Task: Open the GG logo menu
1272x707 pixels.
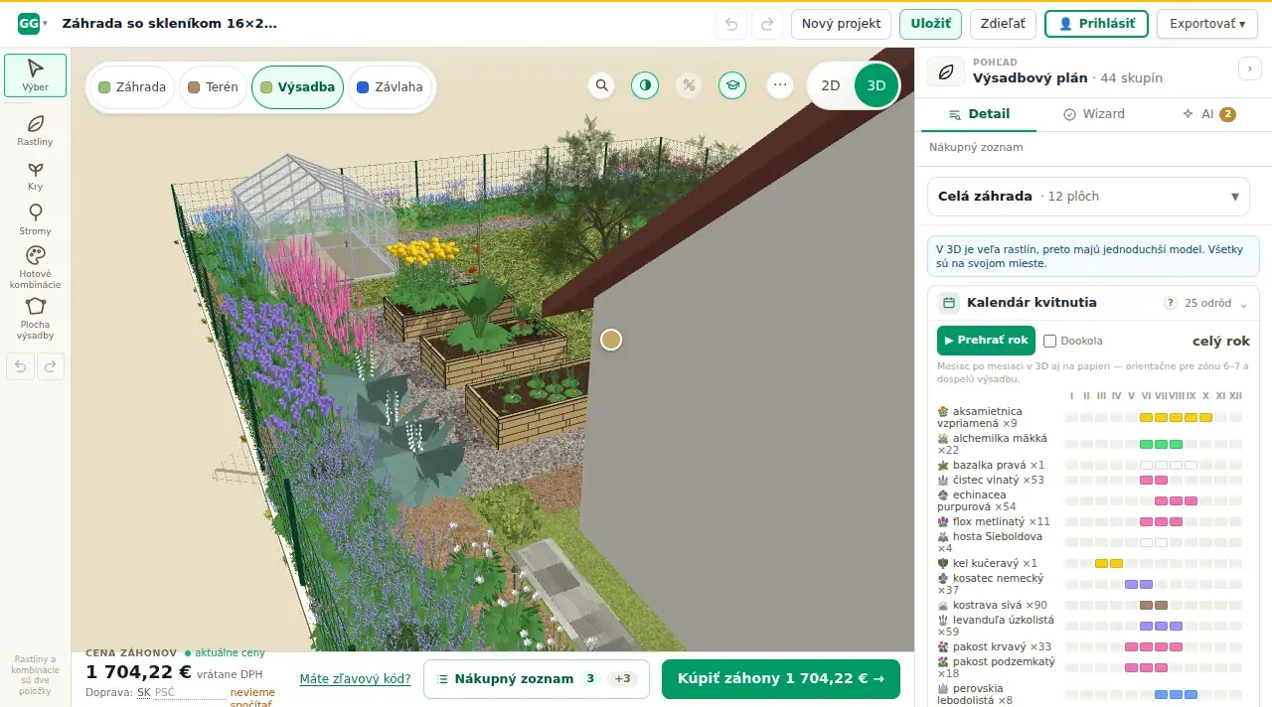Action: click(x=33, y=23)
